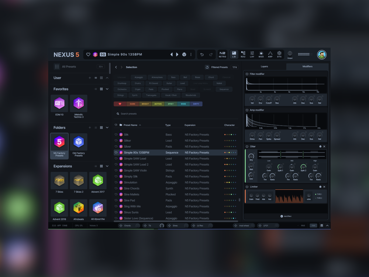This screenshot has width=369, height=277.
Task: Toggle the WIDE character filter
Action: click(x=183, y=104)
